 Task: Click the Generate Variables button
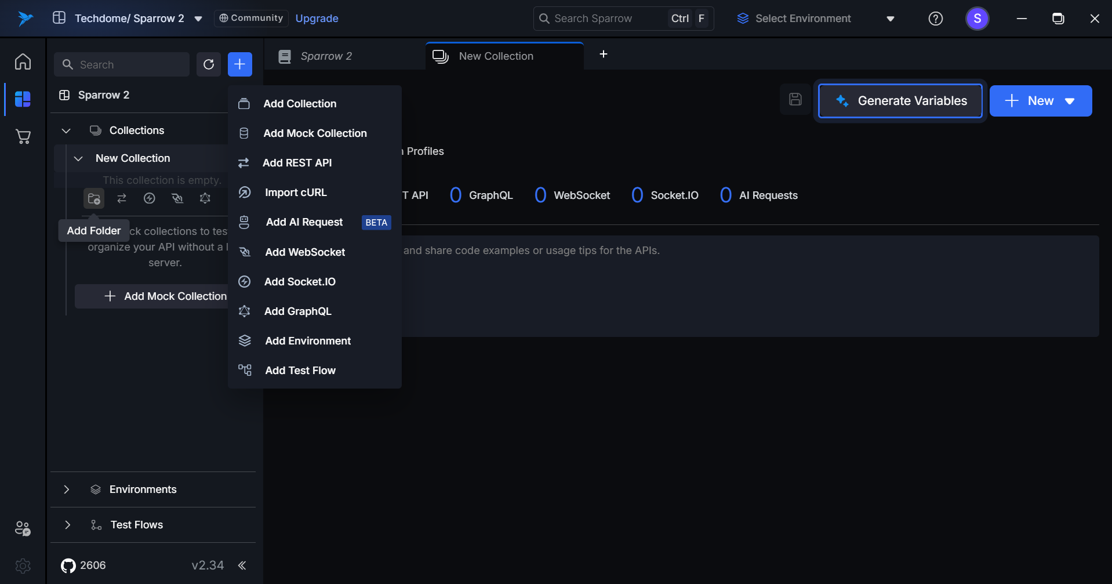point(900,101)
